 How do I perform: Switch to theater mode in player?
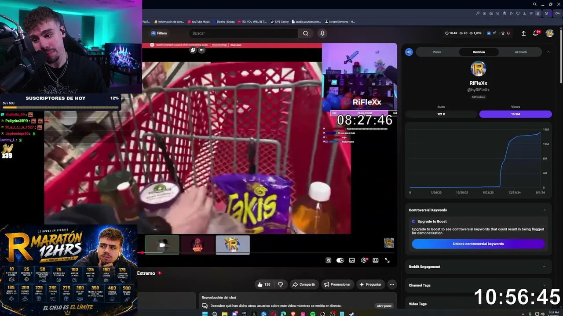376,260
